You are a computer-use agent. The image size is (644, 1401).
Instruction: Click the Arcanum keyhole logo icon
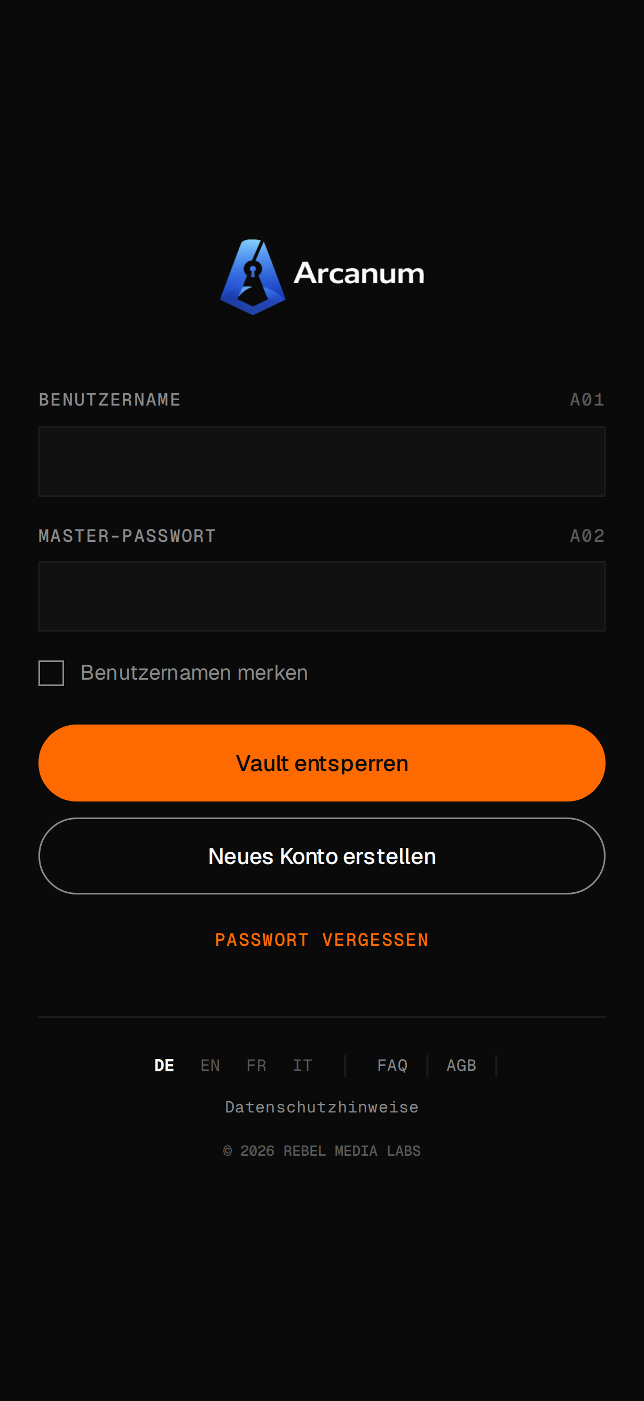click(253, 277)
